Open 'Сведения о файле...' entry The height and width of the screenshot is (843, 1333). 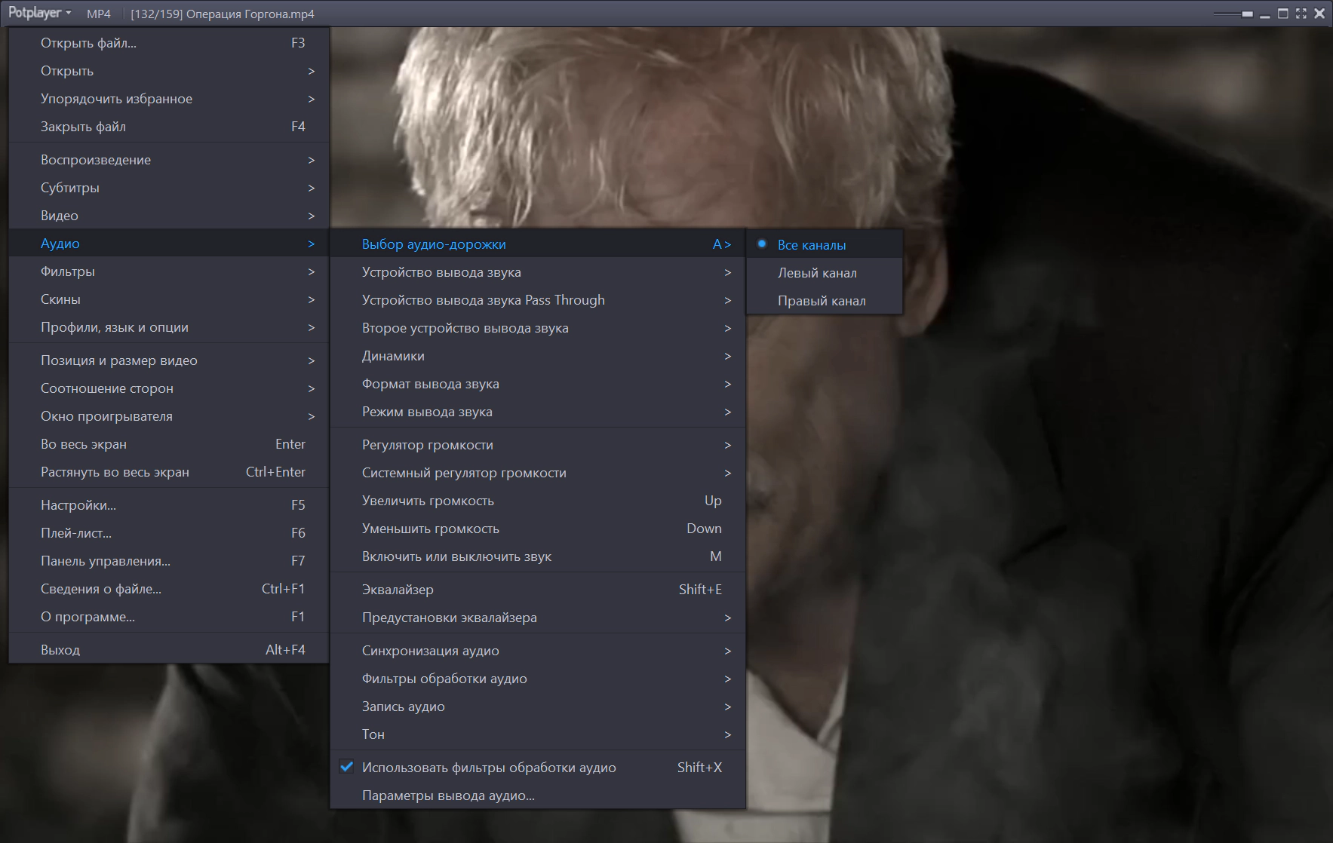169,589
